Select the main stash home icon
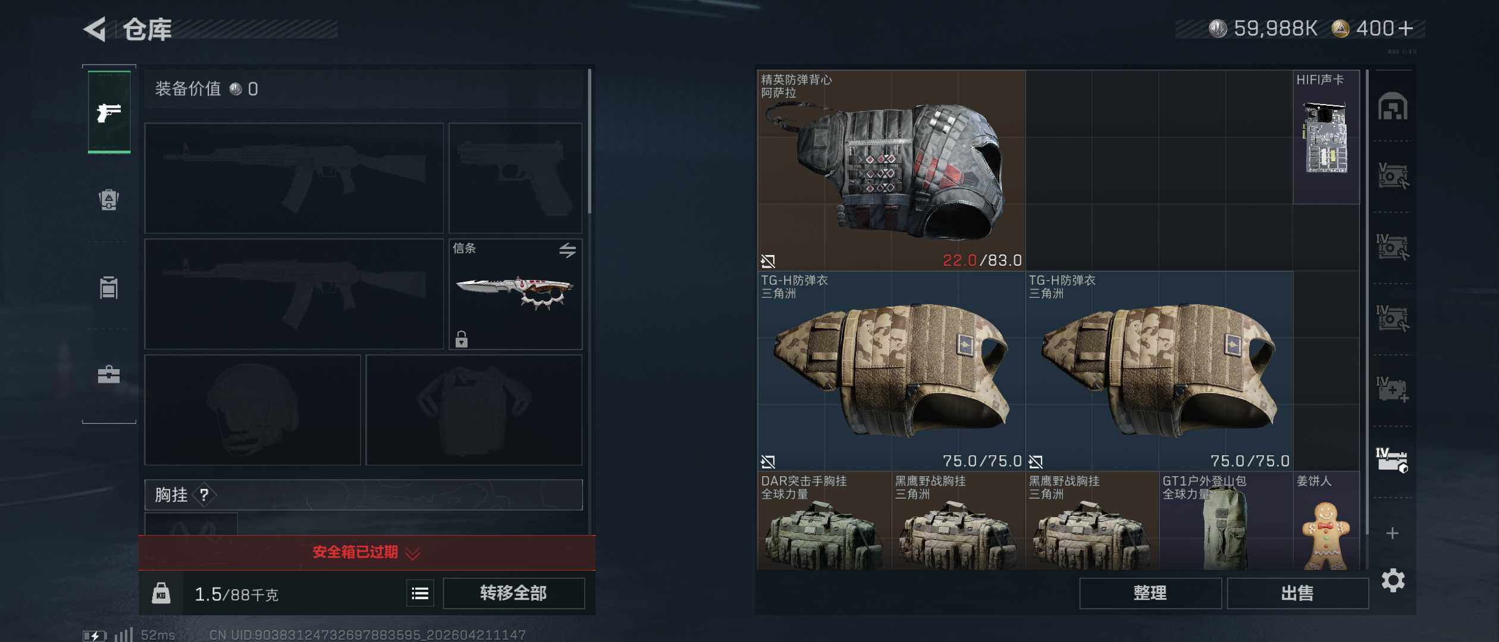Image resolution: width=1499 pixels, height=642 pixels. 1393,106
